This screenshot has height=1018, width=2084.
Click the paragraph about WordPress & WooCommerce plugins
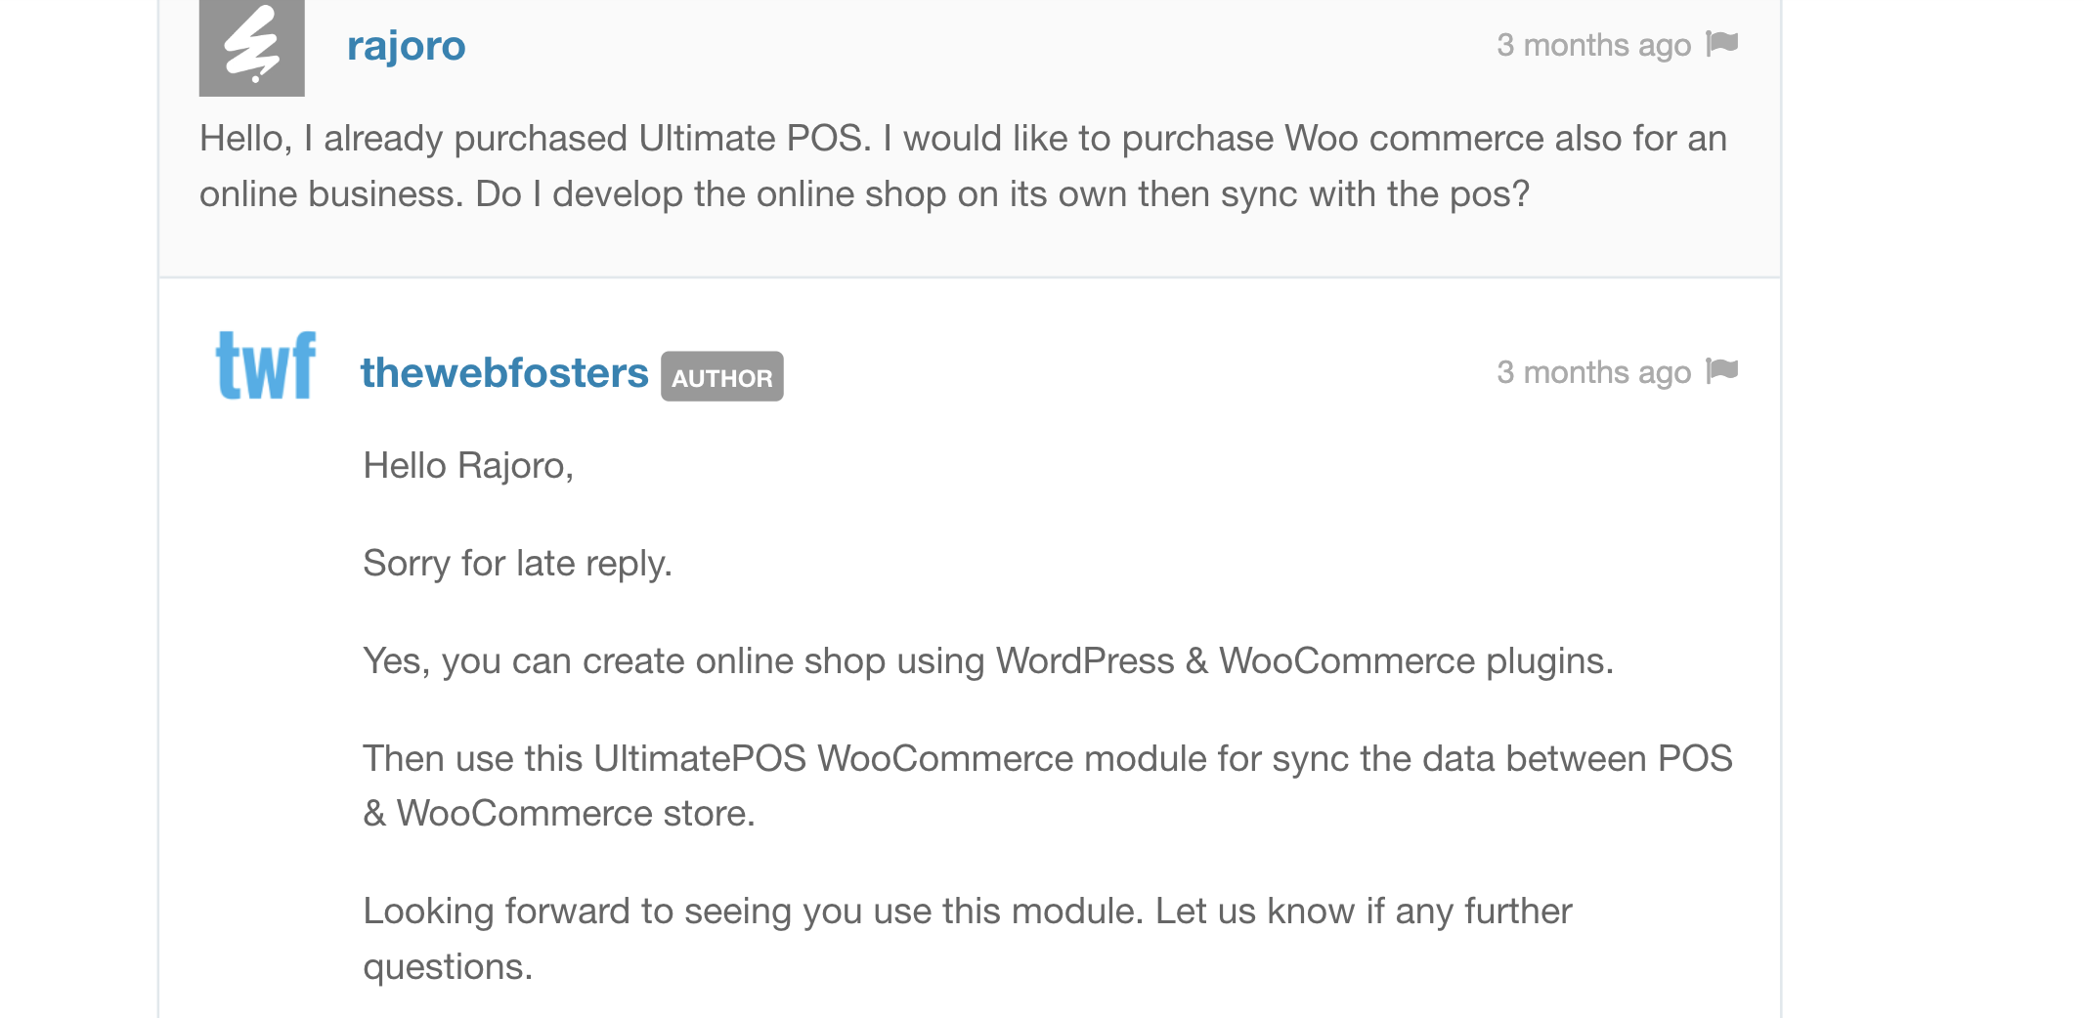988,661
